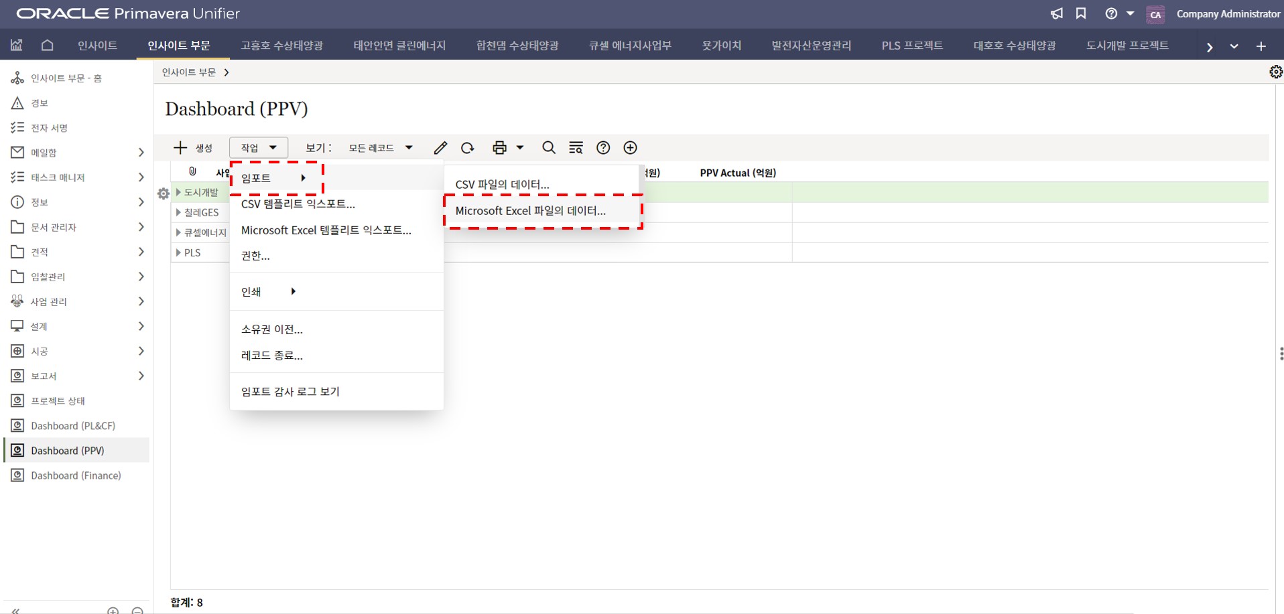This screenshot has height=614, width=1284.
Task: Click the refresh icon in toolbar
Action: click(468, 148)
